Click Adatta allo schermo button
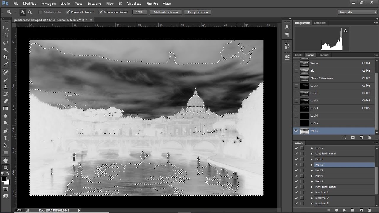This screenshot has width=379, height=213. [166, 12]
